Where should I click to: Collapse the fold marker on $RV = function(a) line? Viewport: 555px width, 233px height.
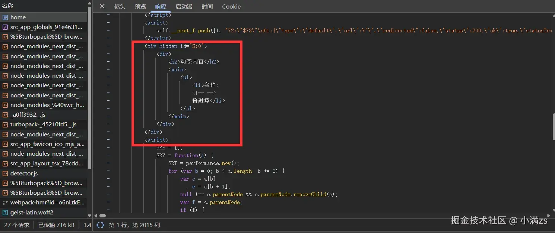(x=108, y=155)
